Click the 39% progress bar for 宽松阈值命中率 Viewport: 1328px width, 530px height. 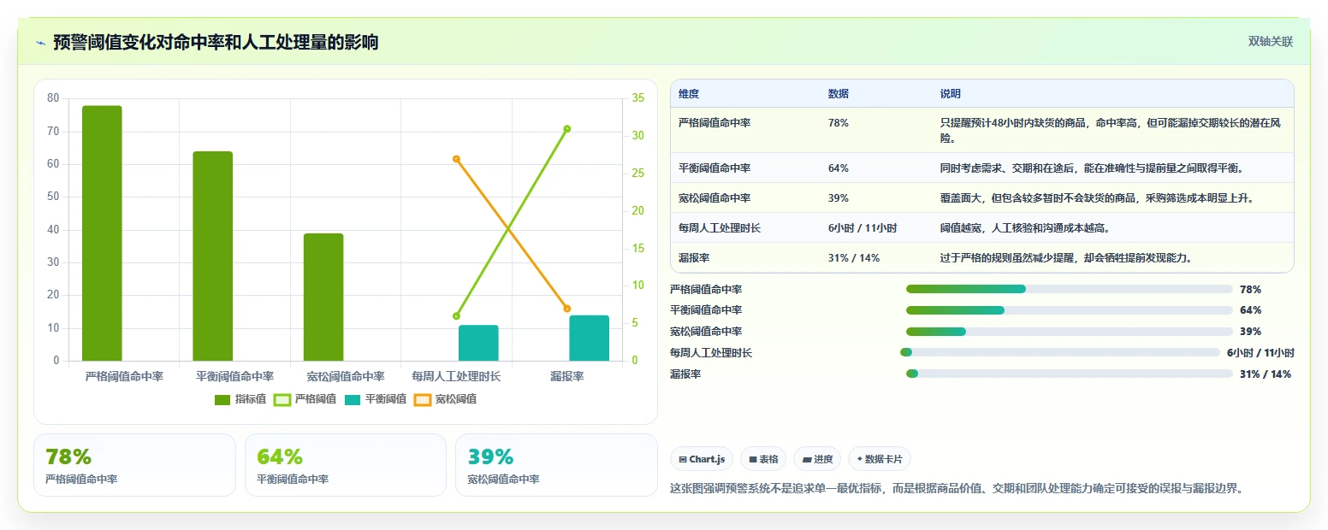1070,332
